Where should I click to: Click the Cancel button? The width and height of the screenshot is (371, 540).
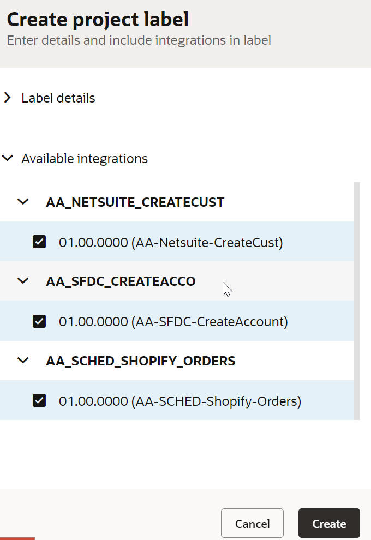[x=252, y=523]
